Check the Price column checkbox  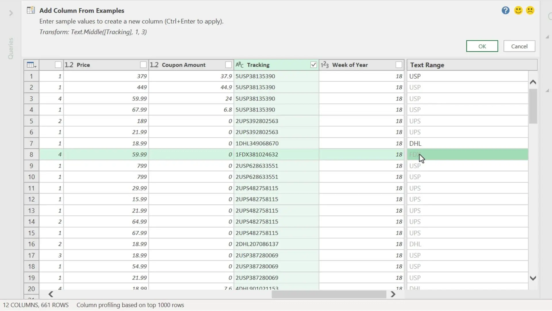143,65
